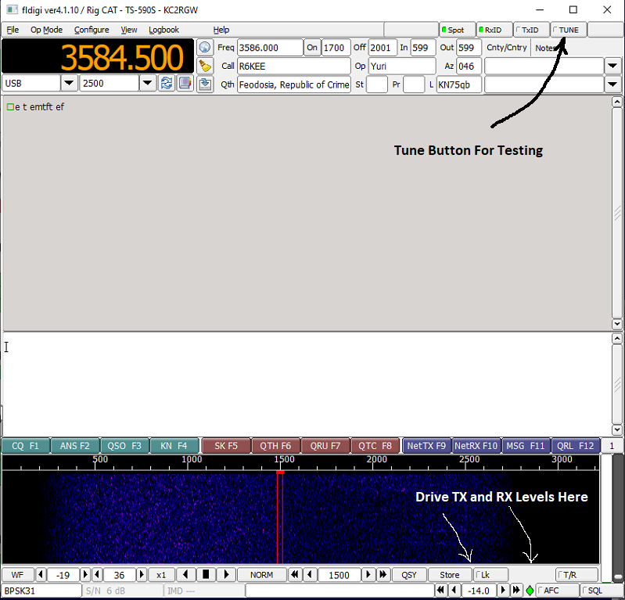Enable the SQL squelch checkbox

[602, 590]
